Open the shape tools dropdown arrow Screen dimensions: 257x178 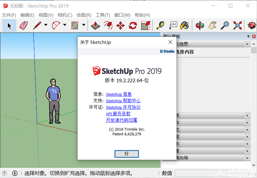coord(84,25)
